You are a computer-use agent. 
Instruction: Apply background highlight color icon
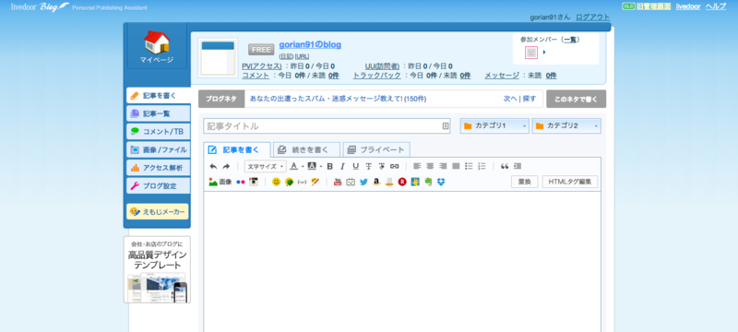point(312,167)
